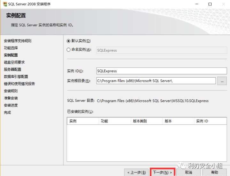The height and width of the screenshot is (176, 230).
Task: Select 功能选择 step in sidebar
Action: 11,48
